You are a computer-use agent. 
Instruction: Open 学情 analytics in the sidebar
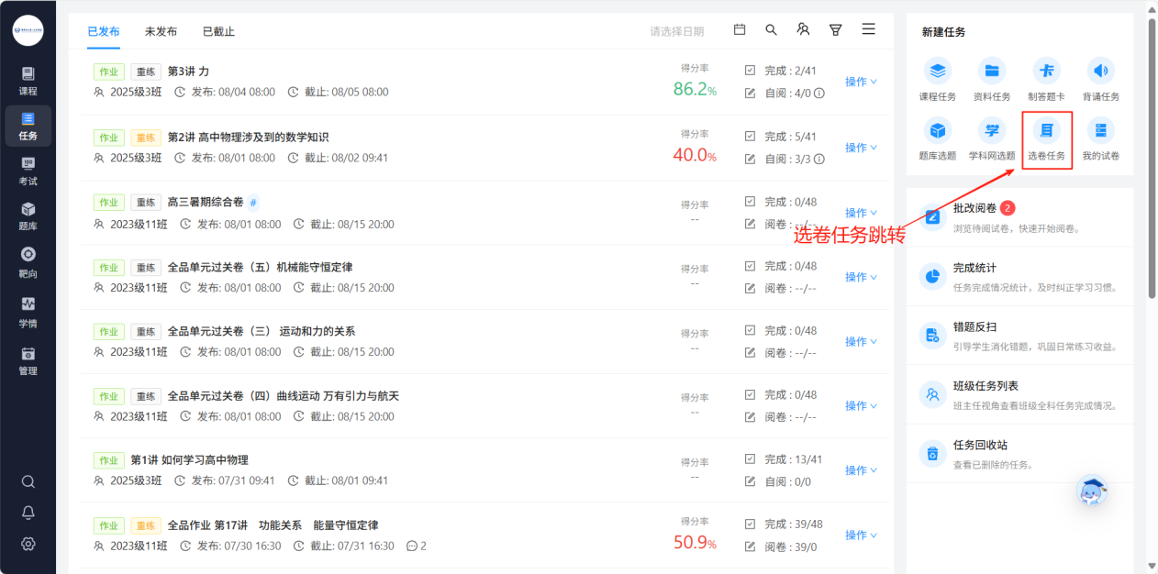tap(28, 312)
